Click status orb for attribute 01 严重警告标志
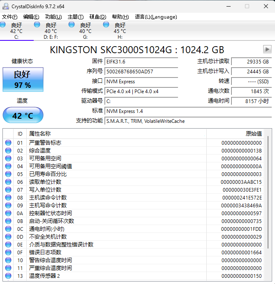275x284 pixels. coord(8,143)
